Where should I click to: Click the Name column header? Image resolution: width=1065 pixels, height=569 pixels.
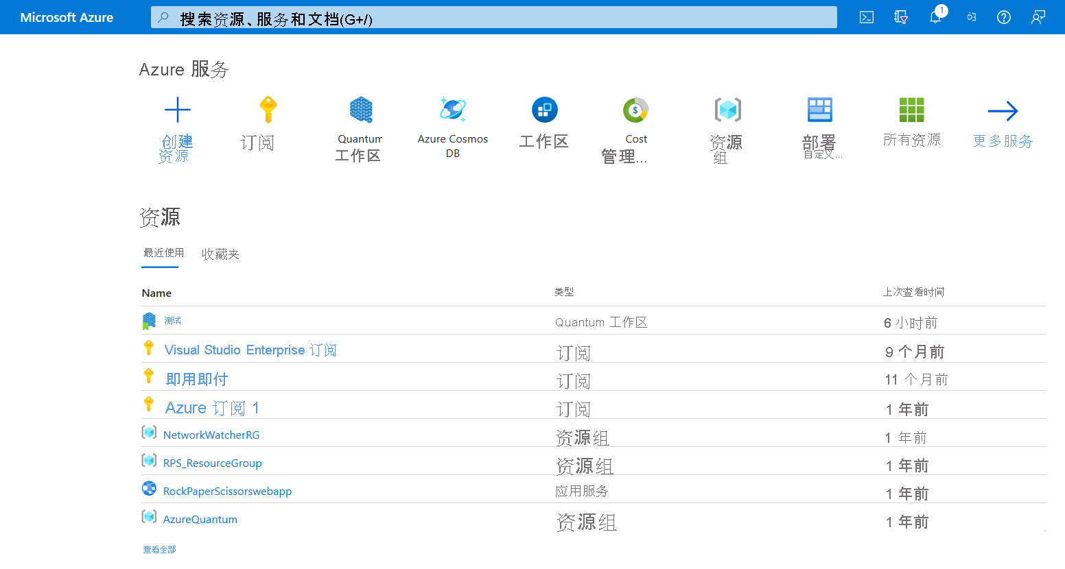tap(156, 293)
